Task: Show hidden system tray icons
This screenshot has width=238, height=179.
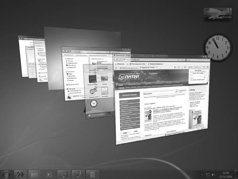Action: tap(203, 175)
